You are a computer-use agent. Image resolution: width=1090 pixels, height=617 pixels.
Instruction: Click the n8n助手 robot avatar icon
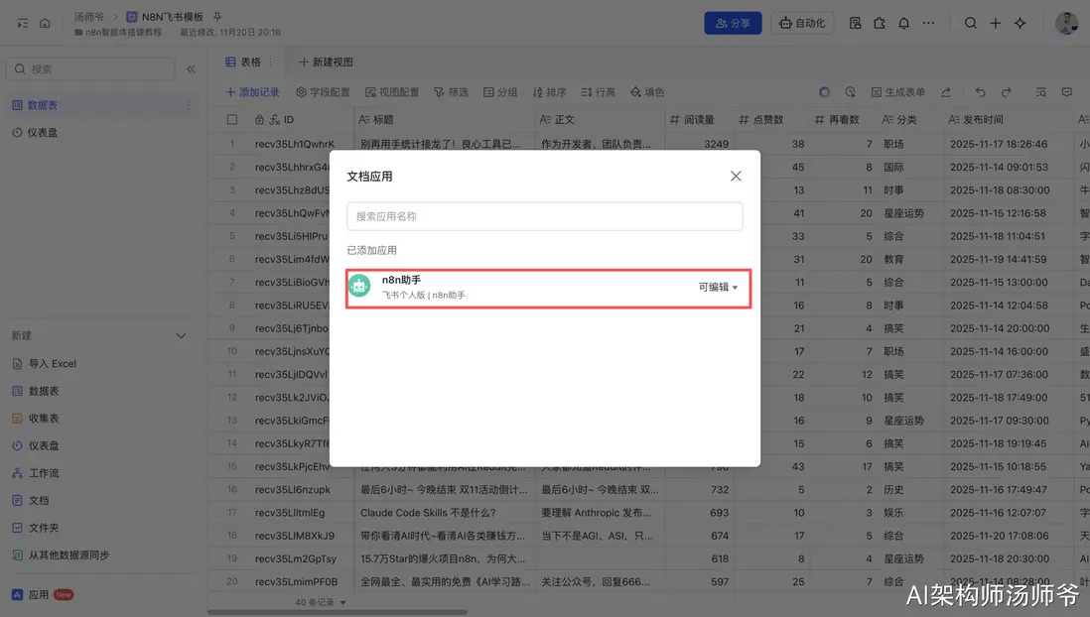pyautogui.click(x=359, y=286)
